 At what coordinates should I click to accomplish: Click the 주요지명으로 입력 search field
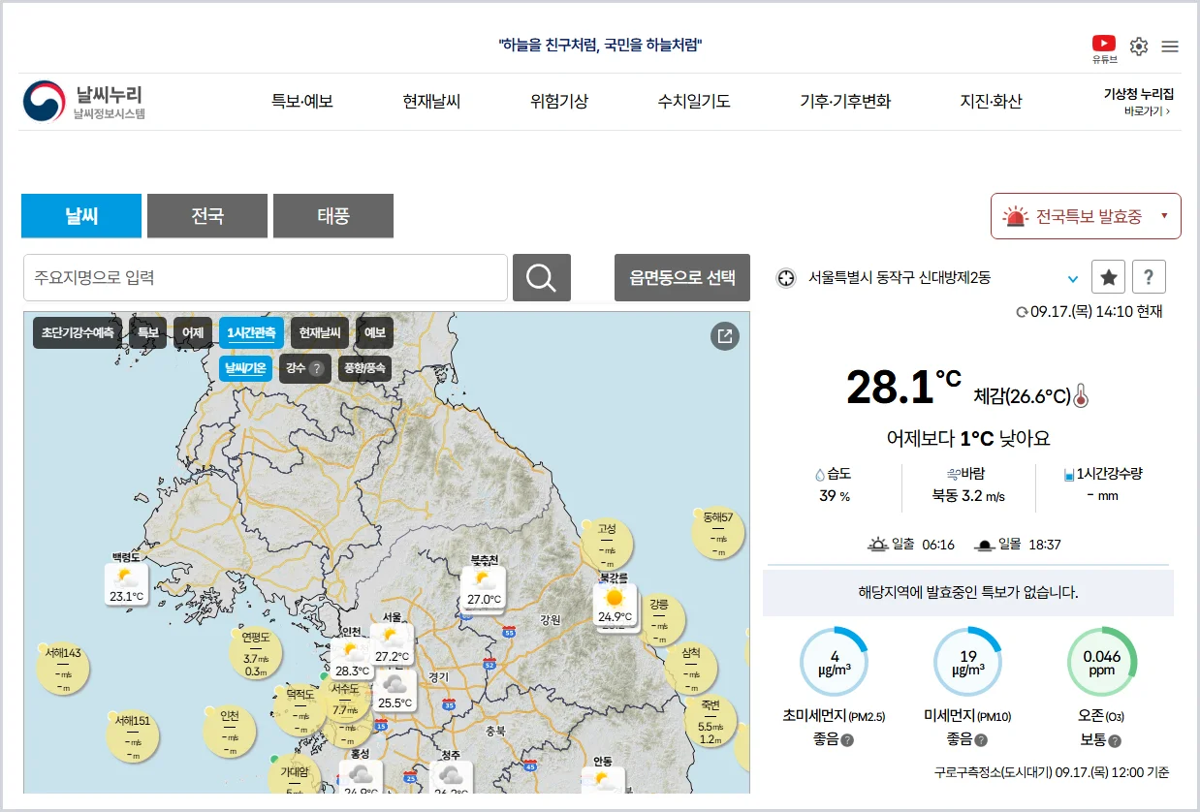[266, 278]
